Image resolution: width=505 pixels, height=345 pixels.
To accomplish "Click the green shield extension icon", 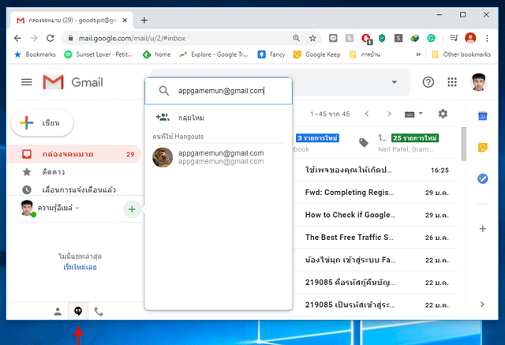I will click(382, 39).
